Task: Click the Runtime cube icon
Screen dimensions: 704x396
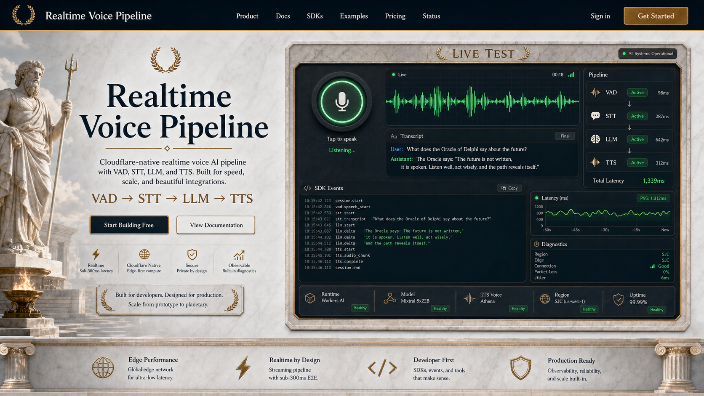Action: 310,298
